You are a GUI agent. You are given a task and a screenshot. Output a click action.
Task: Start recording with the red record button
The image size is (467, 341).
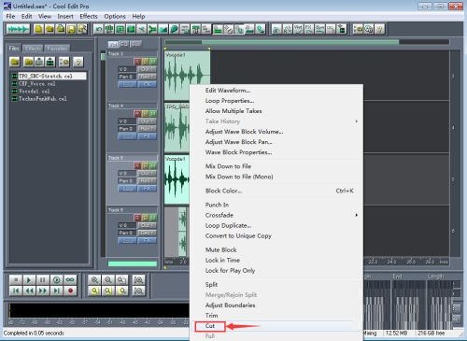(70, 291)
